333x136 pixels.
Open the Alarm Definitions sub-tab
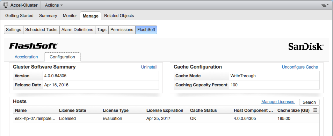click(77, 30)
